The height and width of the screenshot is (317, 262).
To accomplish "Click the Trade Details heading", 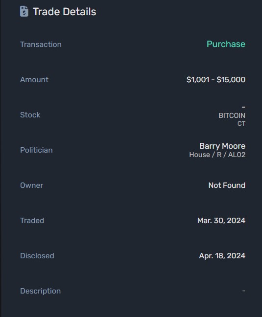I will 65,12.
